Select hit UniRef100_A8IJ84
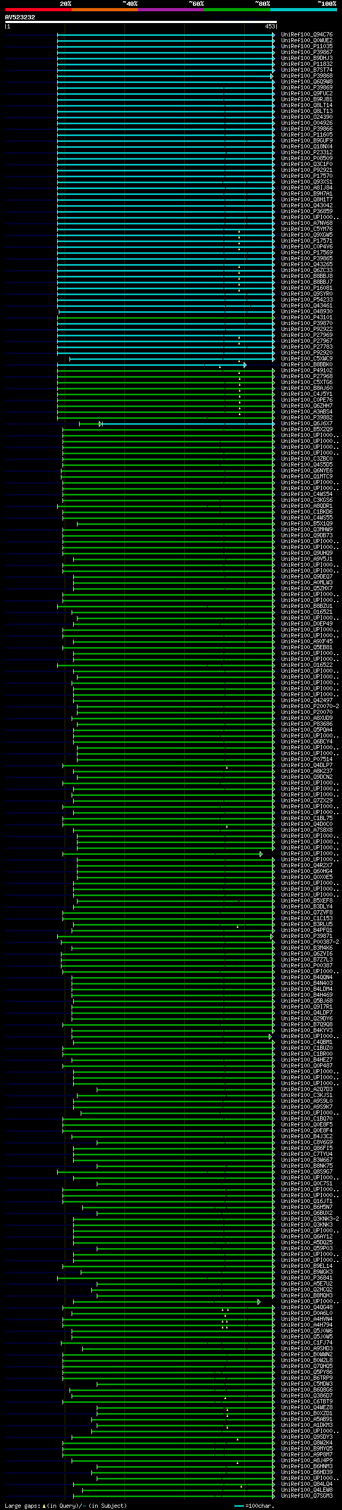This screenshot has width=342, height=1510. tap(307, 187)
